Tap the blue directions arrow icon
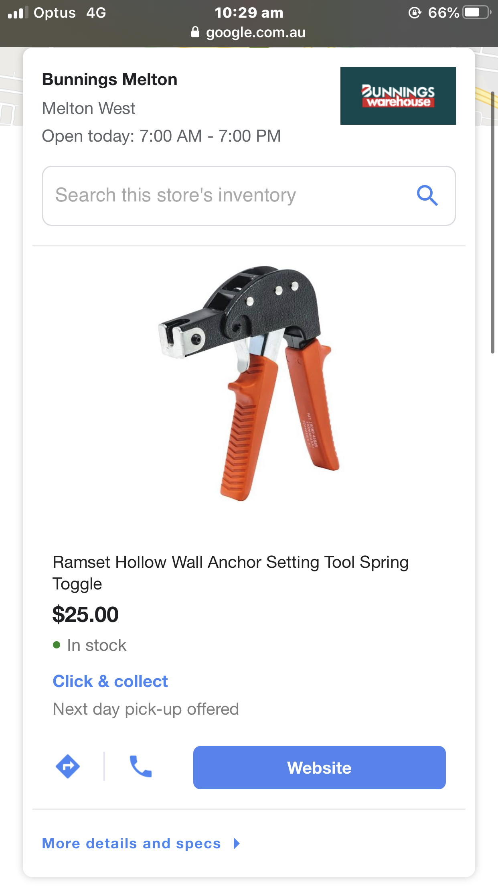498x886 pixels. point(67,766)
